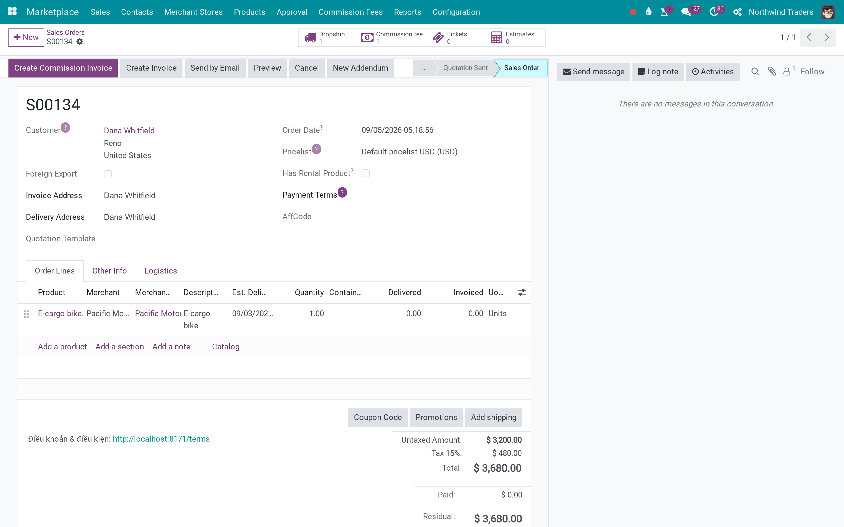844x527 pixels.
Task: Click the Activities button
Action: tap(713, 72)
